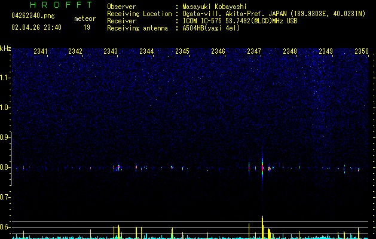
Task: Click the 2348 time axis marker
Action: [x=290, y=51]
